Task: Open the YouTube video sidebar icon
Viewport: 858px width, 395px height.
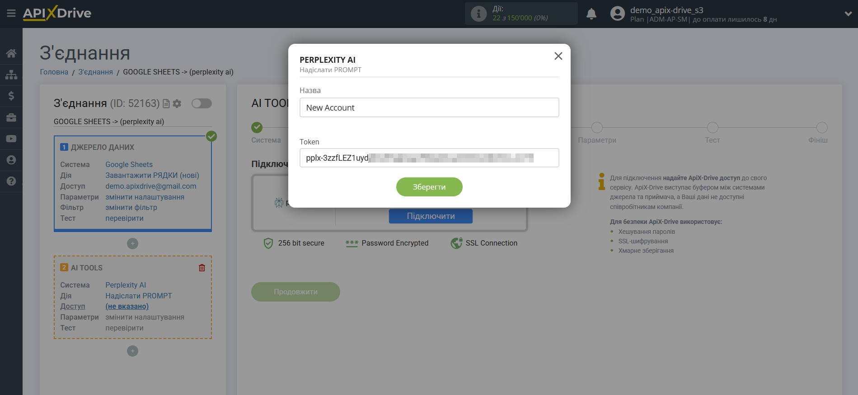Action: (x=11, y=139)
